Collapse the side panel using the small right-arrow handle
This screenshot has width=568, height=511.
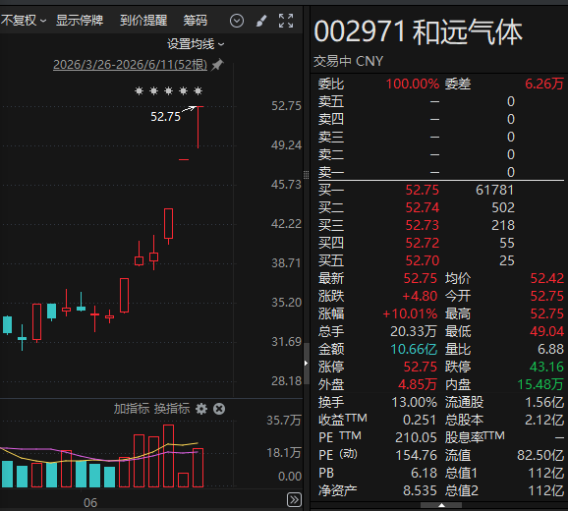coord(306,363)
